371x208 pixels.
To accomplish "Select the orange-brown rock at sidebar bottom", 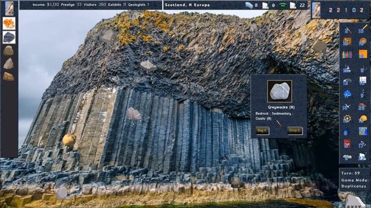I will (x=8, y=77).
